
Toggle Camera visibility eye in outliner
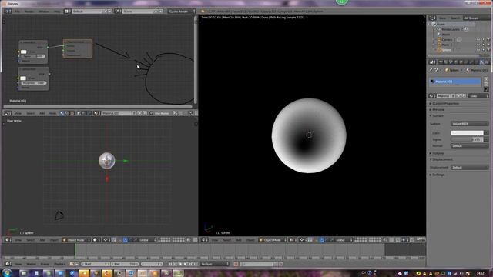(478, 40)
